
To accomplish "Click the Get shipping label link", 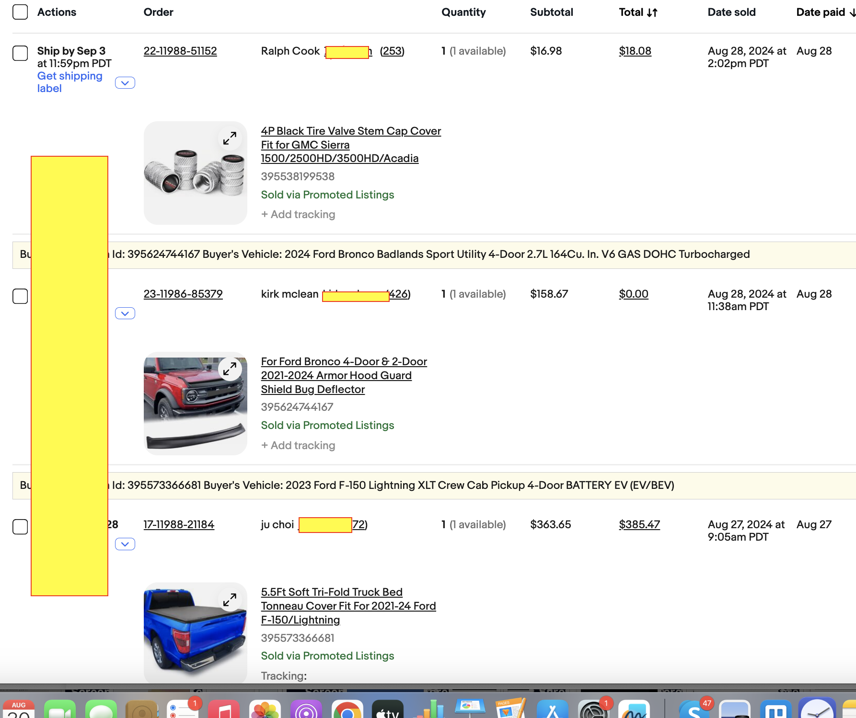I will [x=70, y=81].
